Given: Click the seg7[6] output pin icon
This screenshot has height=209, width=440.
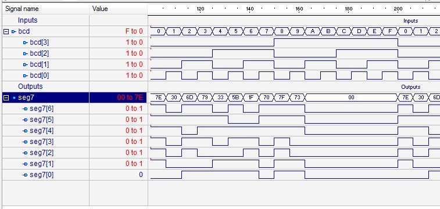Looking at the screenshot, I should [x=26, y=109].
